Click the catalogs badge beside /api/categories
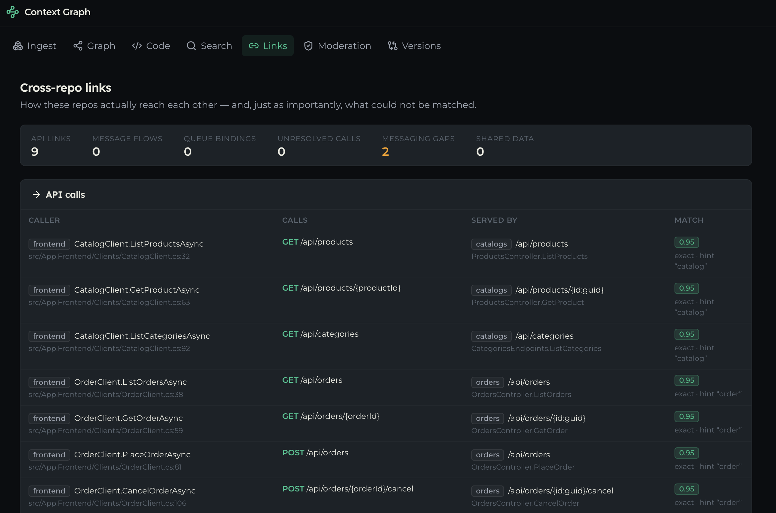776x513 pixels. (491, 336)
